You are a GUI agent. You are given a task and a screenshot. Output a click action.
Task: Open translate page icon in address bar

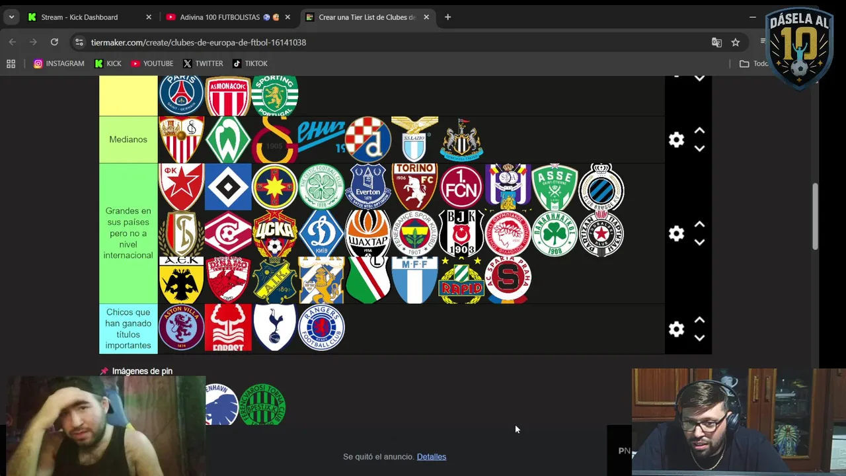pyautogui.click(x=716, y=42)
